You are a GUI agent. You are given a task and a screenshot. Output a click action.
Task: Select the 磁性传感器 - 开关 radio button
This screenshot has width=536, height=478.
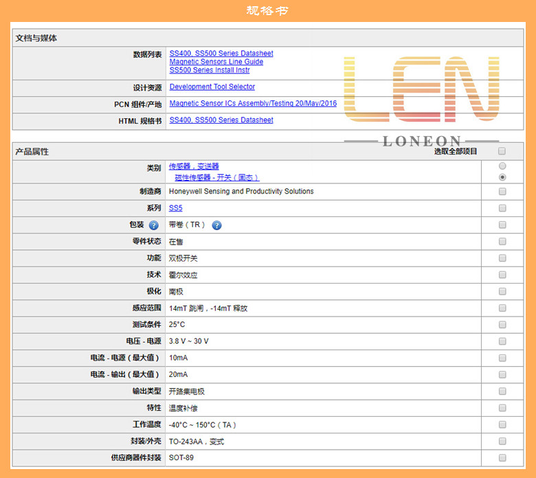pyautogui.click(x=502, y=177)
